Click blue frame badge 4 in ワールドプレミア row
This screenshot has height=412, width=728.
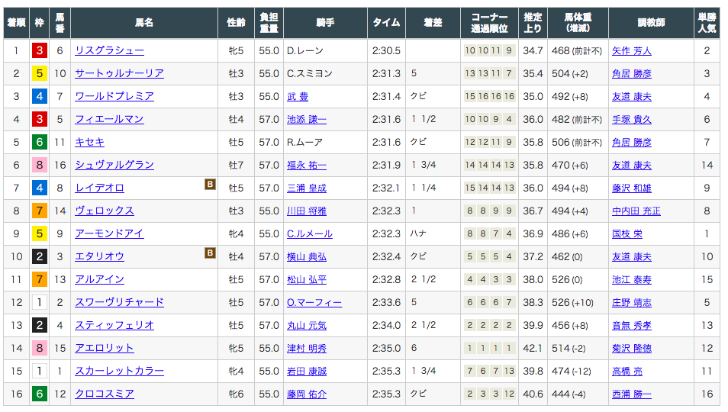click(40, 96)
